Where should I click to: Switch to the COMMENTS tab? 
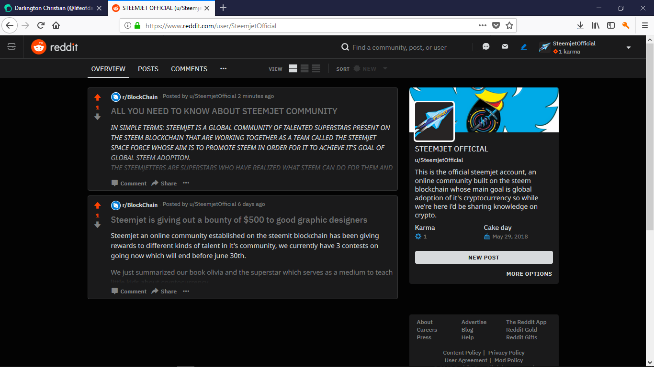(189, 69)
